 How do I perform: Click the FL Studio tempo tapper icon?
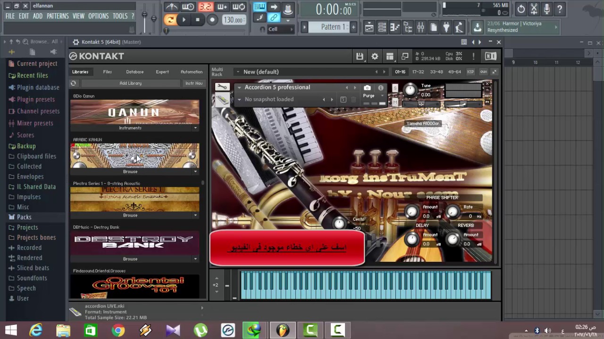click(x=459, y=27)
